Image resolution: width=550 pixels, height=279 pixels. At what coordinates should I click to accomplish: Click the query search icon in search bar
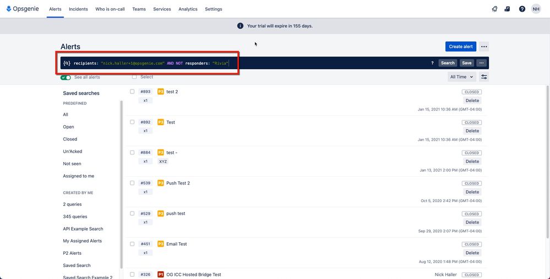[67, 63]
